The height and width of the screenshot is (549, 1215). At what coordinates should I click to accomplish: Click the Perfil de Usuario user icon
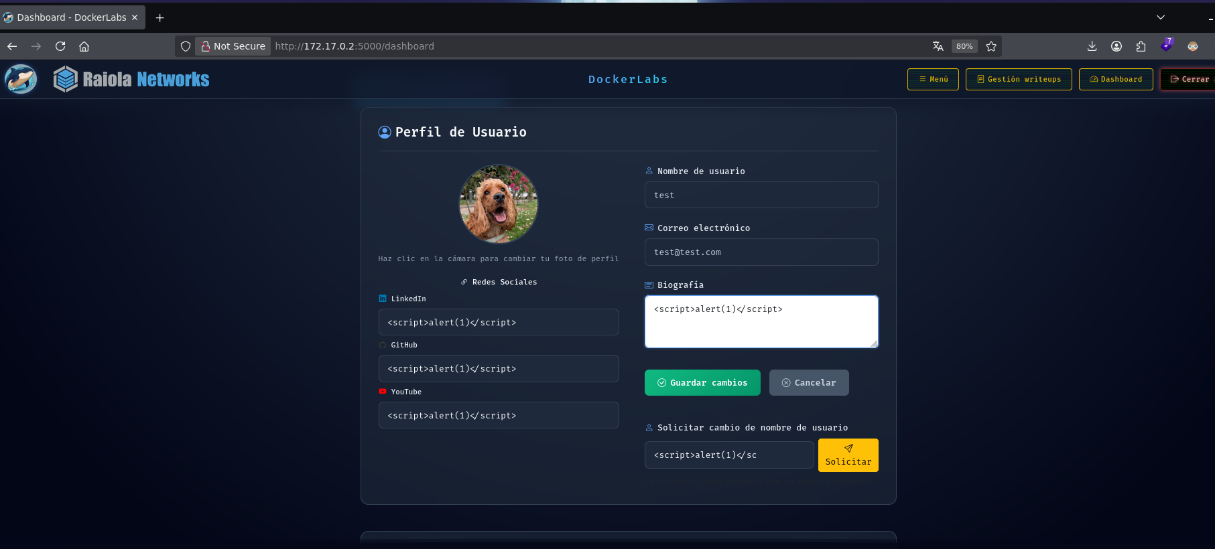point(385,132)
